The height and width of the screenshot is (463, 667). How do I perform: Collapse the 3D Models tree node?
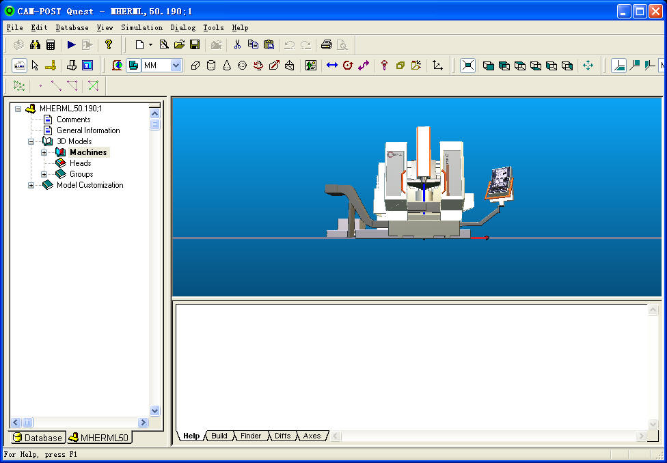point(31,141)
